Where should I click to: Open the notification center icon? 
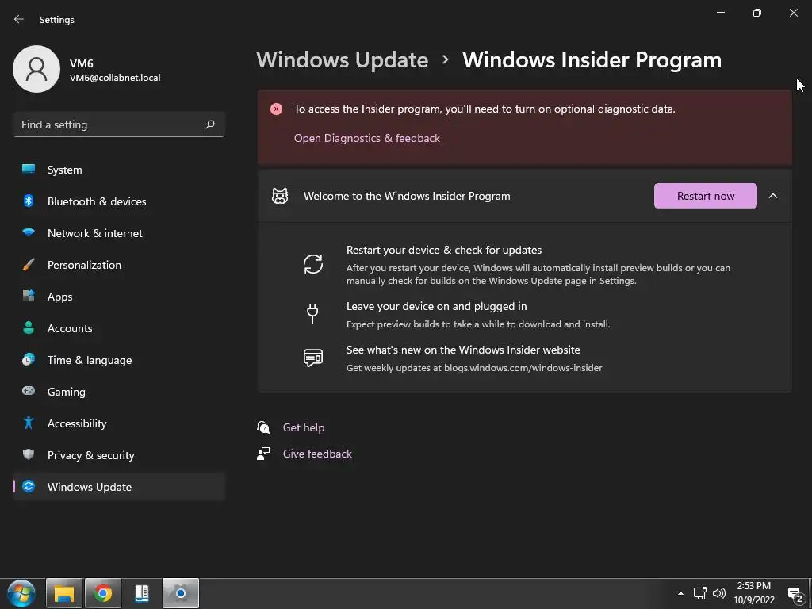click(x=796, y=594)
